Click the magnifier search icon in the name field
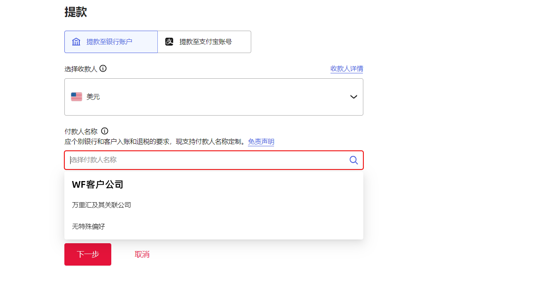 pyautogui.click(x=353, y=160)
